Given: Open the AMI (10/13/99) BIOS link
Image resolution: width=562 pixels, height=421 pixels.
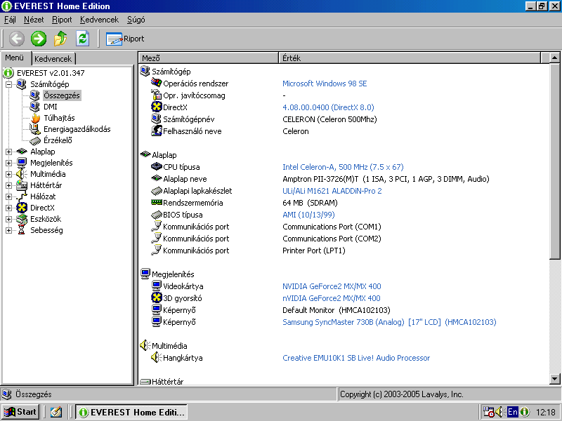Looking at the screenshot, I should pyautogui.click(x=308, y=215).
